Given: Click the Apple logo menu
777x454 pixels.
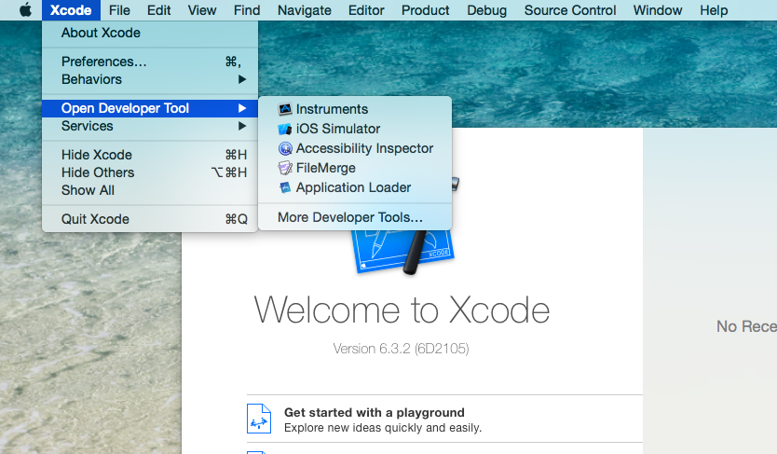Looking at the screenshot, I should 25,10.
